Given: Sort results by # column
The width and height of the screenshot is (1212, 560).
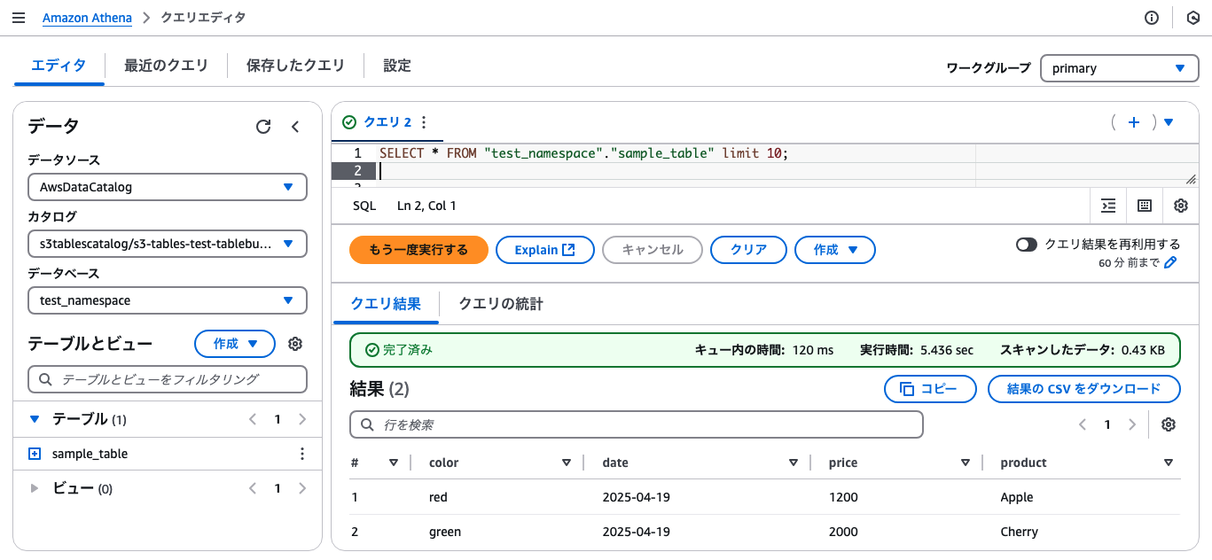Looking at the screenshot, I should [x=394, y=463].
